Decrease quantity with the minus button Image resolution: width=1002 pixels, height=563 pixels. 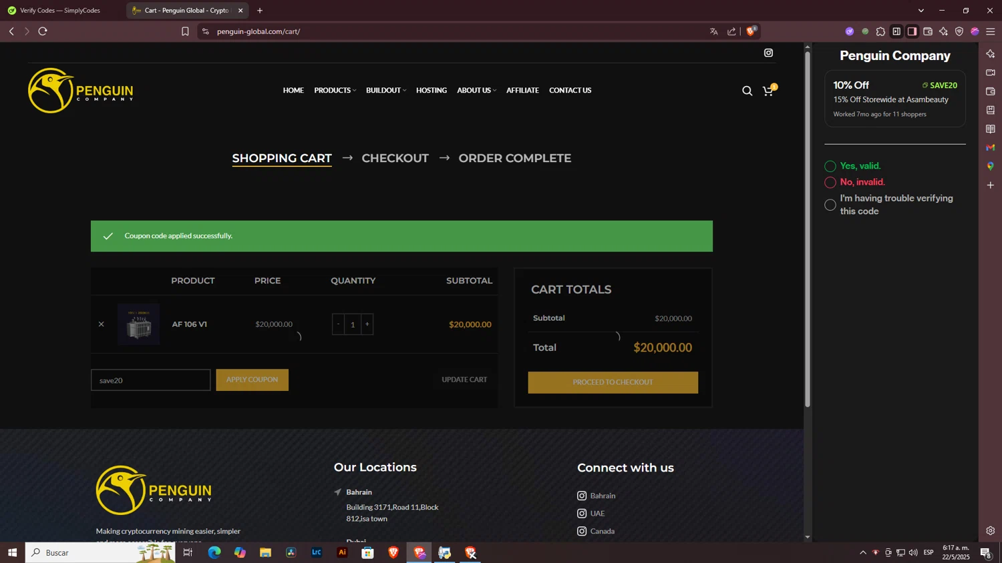click(x=339, y=324)
